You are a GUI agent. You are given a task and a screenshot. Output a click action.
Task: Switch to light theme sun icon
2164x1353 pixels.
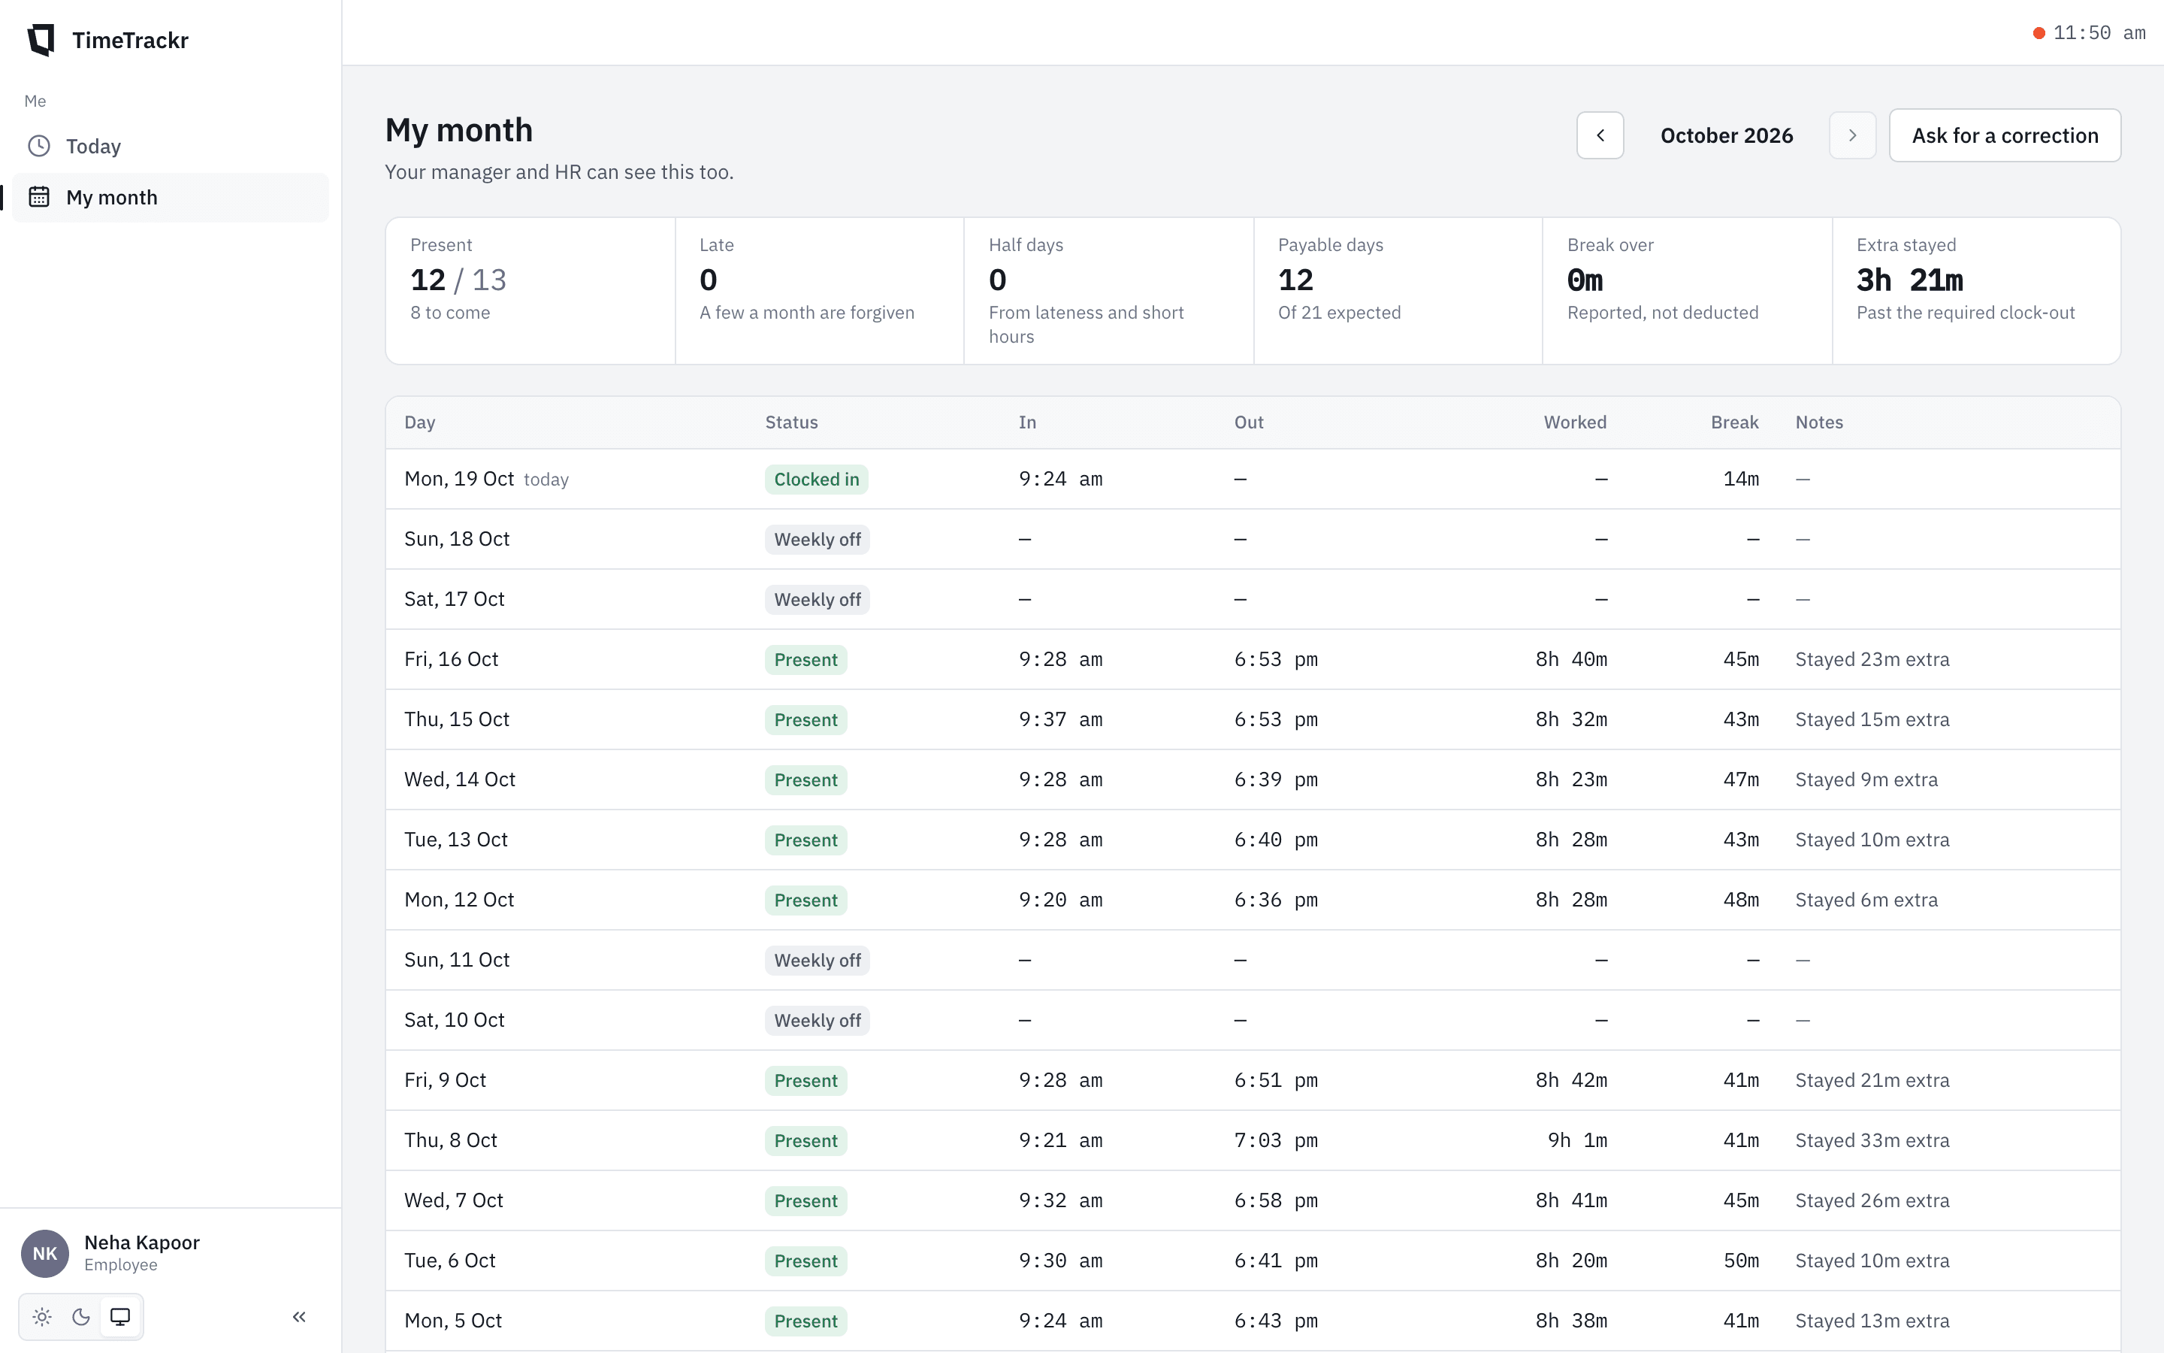click(42, 1316)
